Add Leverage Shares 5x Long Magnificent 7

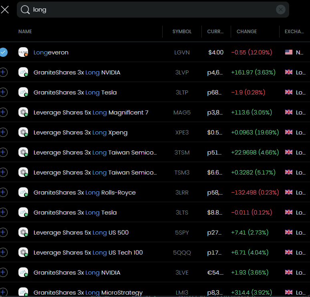pyautogui.click(x=3, y=112)
